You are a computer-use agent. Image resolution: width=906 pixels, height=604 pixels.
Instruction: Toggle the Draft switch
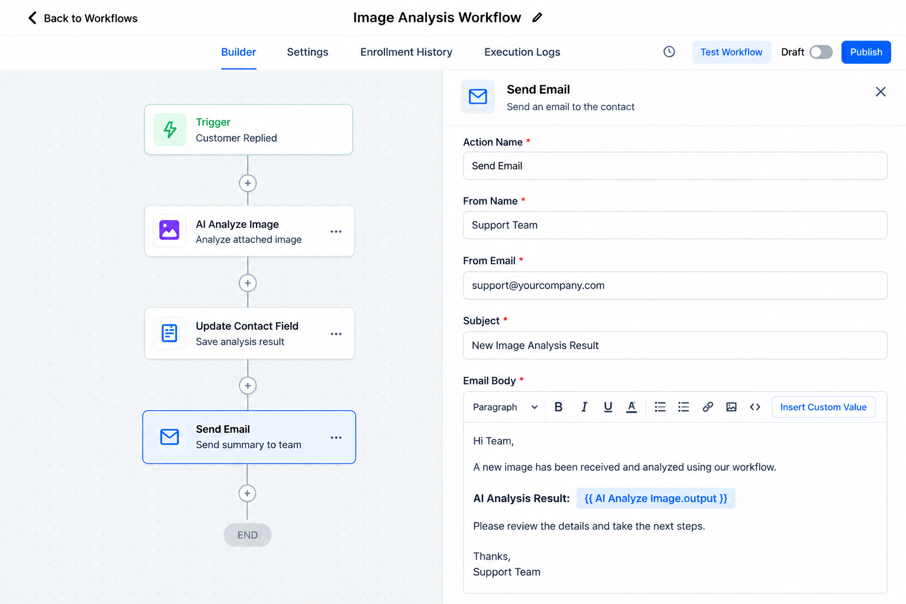(x=820, y=52)
